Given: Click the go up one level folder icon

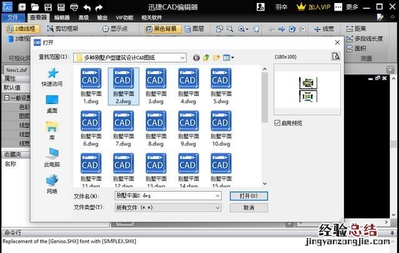Looking at the screenshot, I should (x=206, y=57).
